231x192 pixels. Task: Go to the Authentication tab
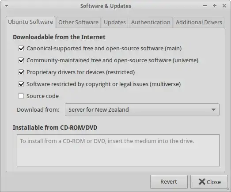151,23
